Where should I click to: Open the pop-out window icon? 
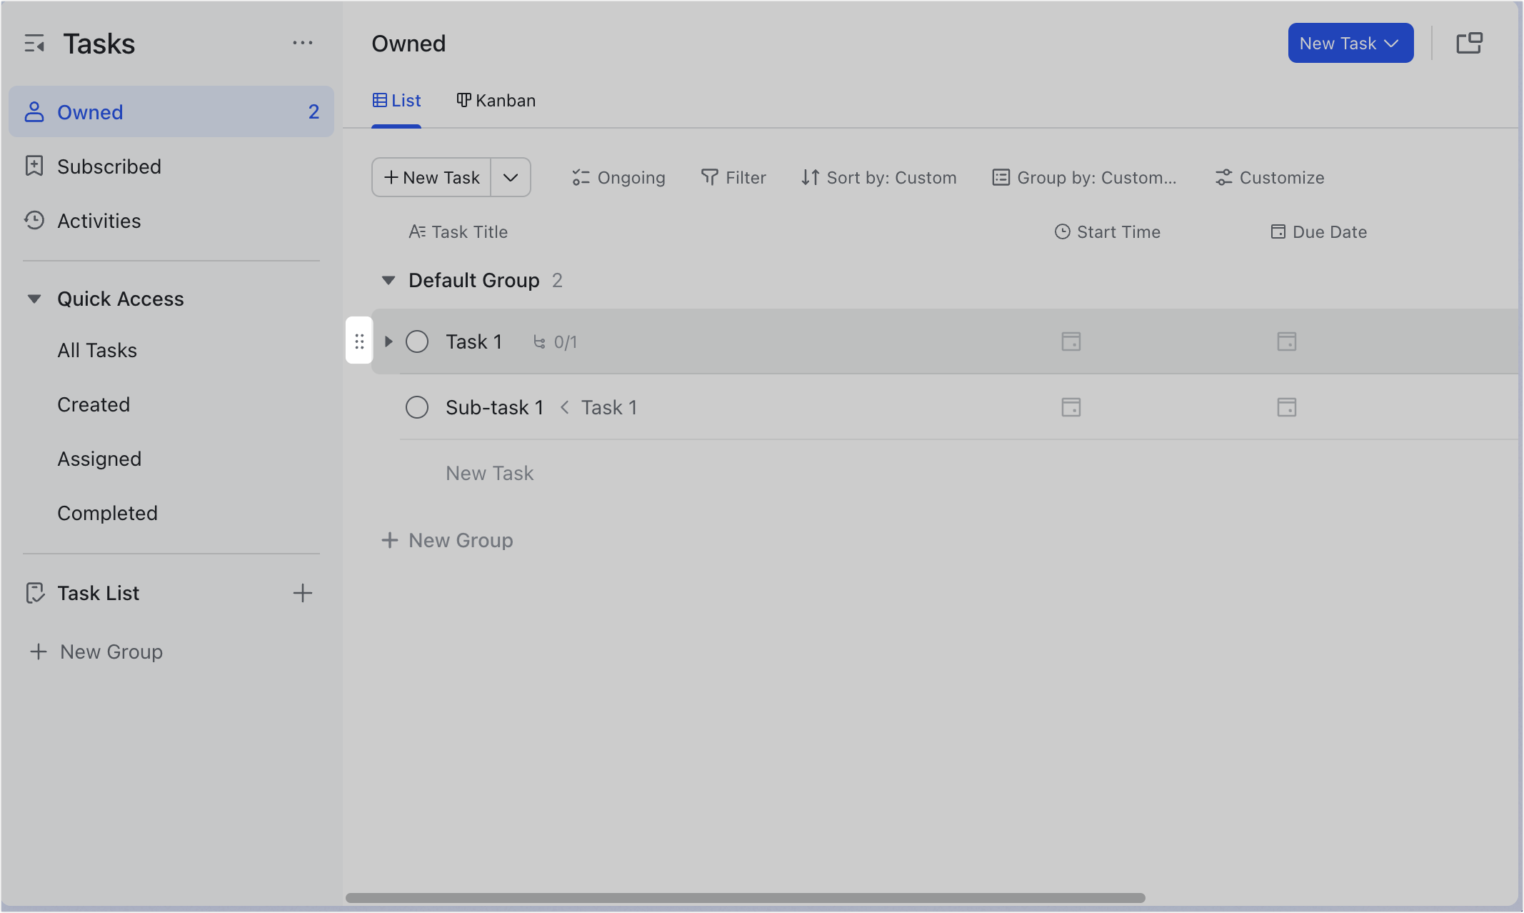click(1470, 44)
